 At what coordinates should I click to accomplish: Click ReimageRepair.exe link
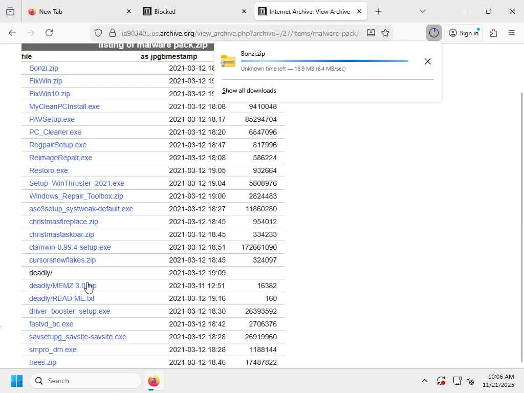point(60,158)
